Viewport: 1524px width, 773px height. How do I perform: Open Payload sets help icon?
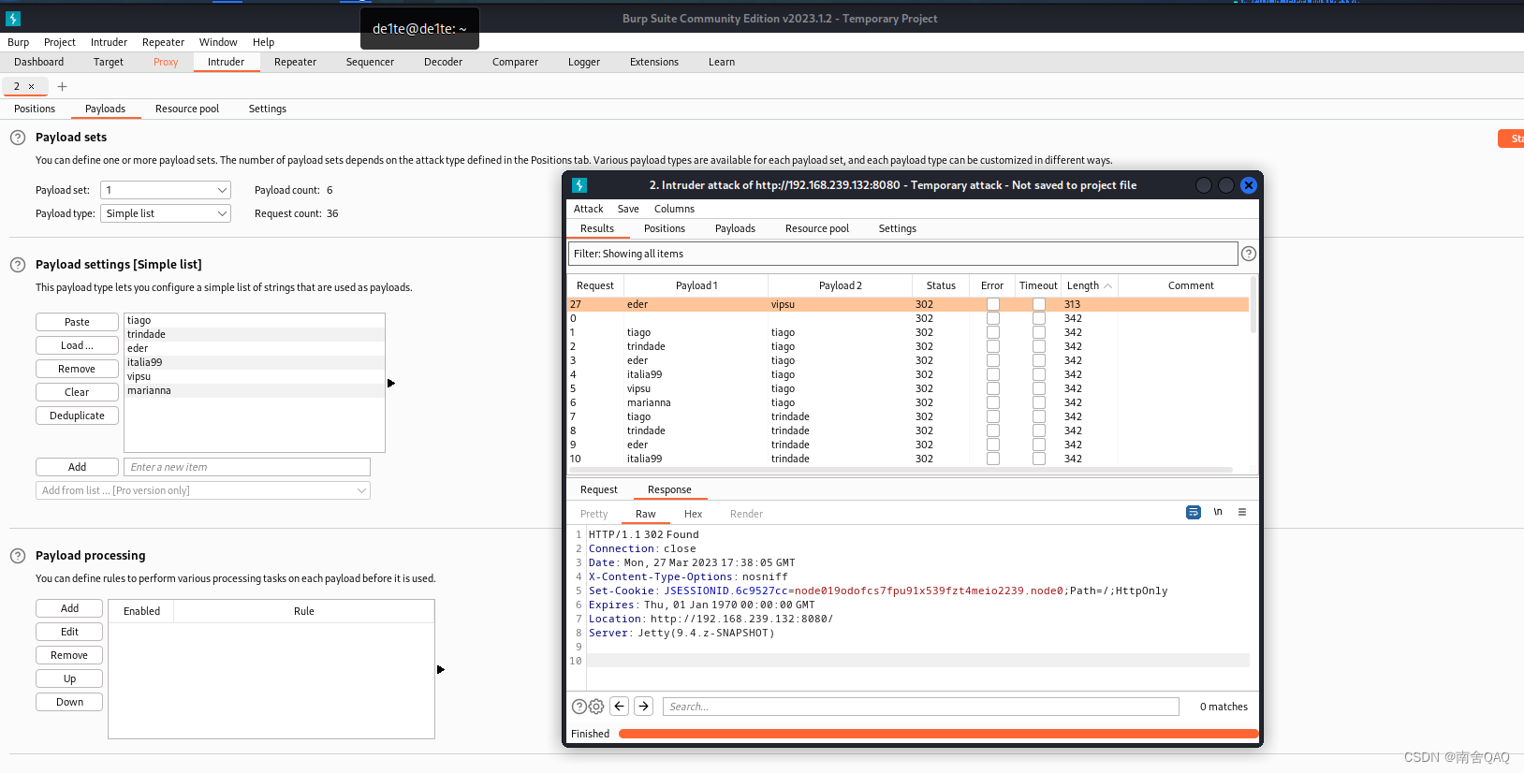coord(18,138)
